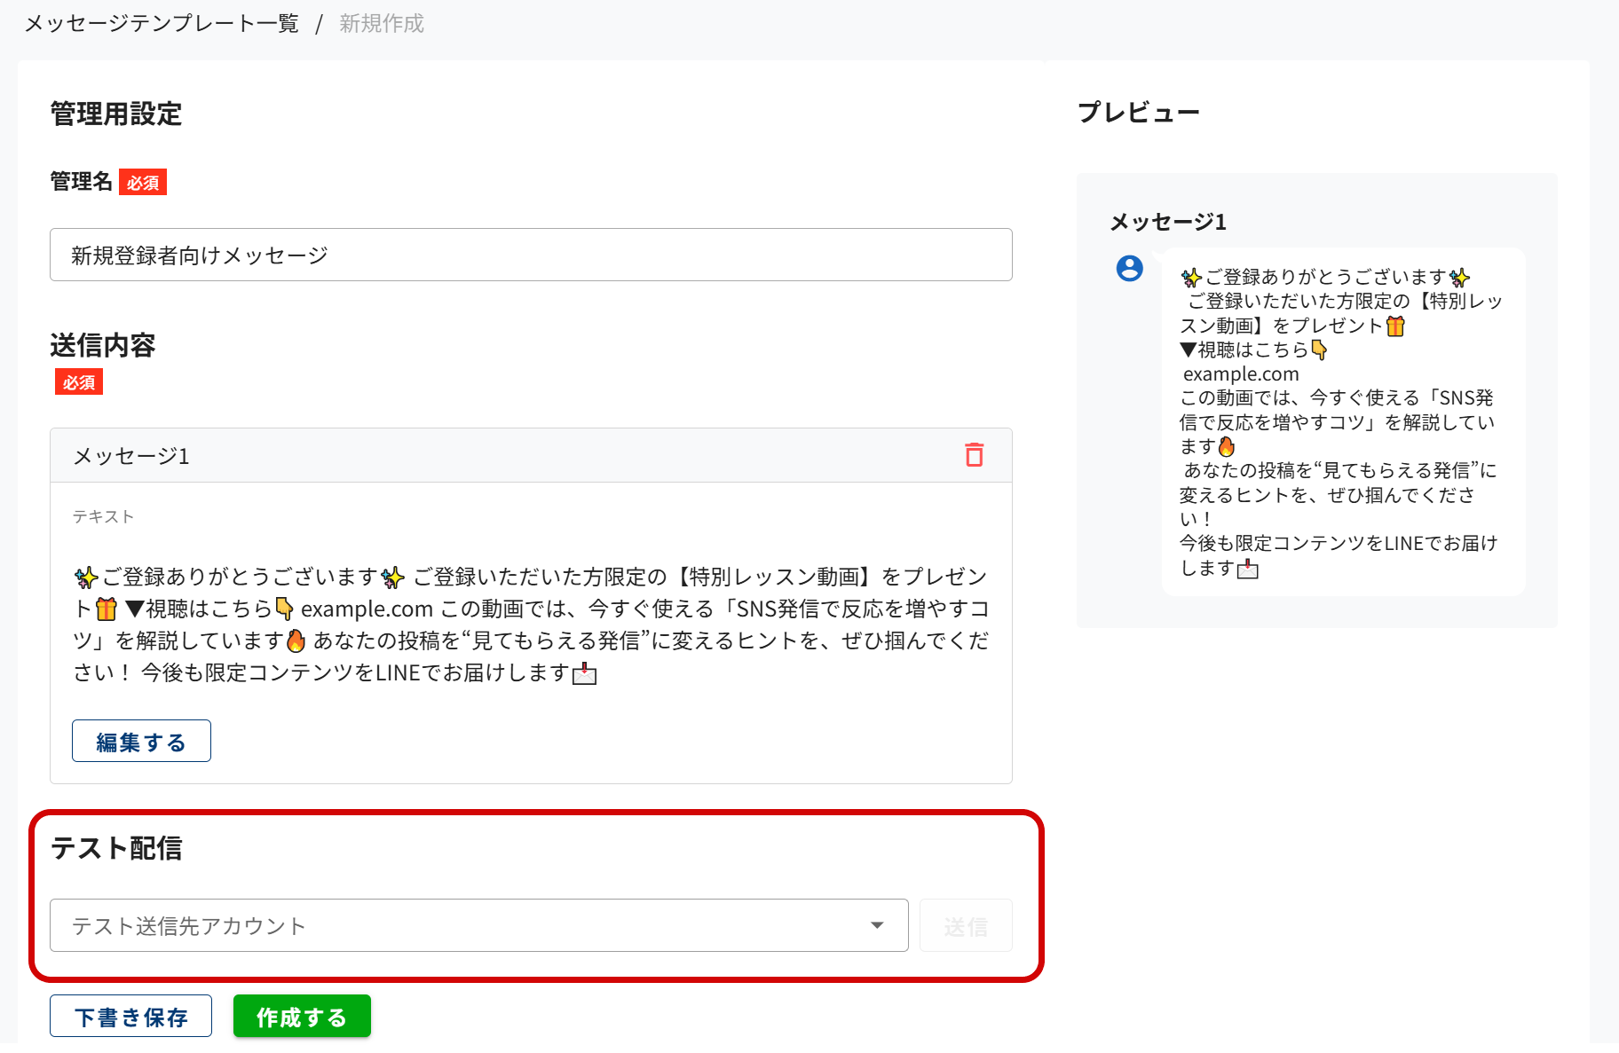Click the メッセージ1 header in the editor
This screenshot has height=1053, width=1619.
coord(131,456)
